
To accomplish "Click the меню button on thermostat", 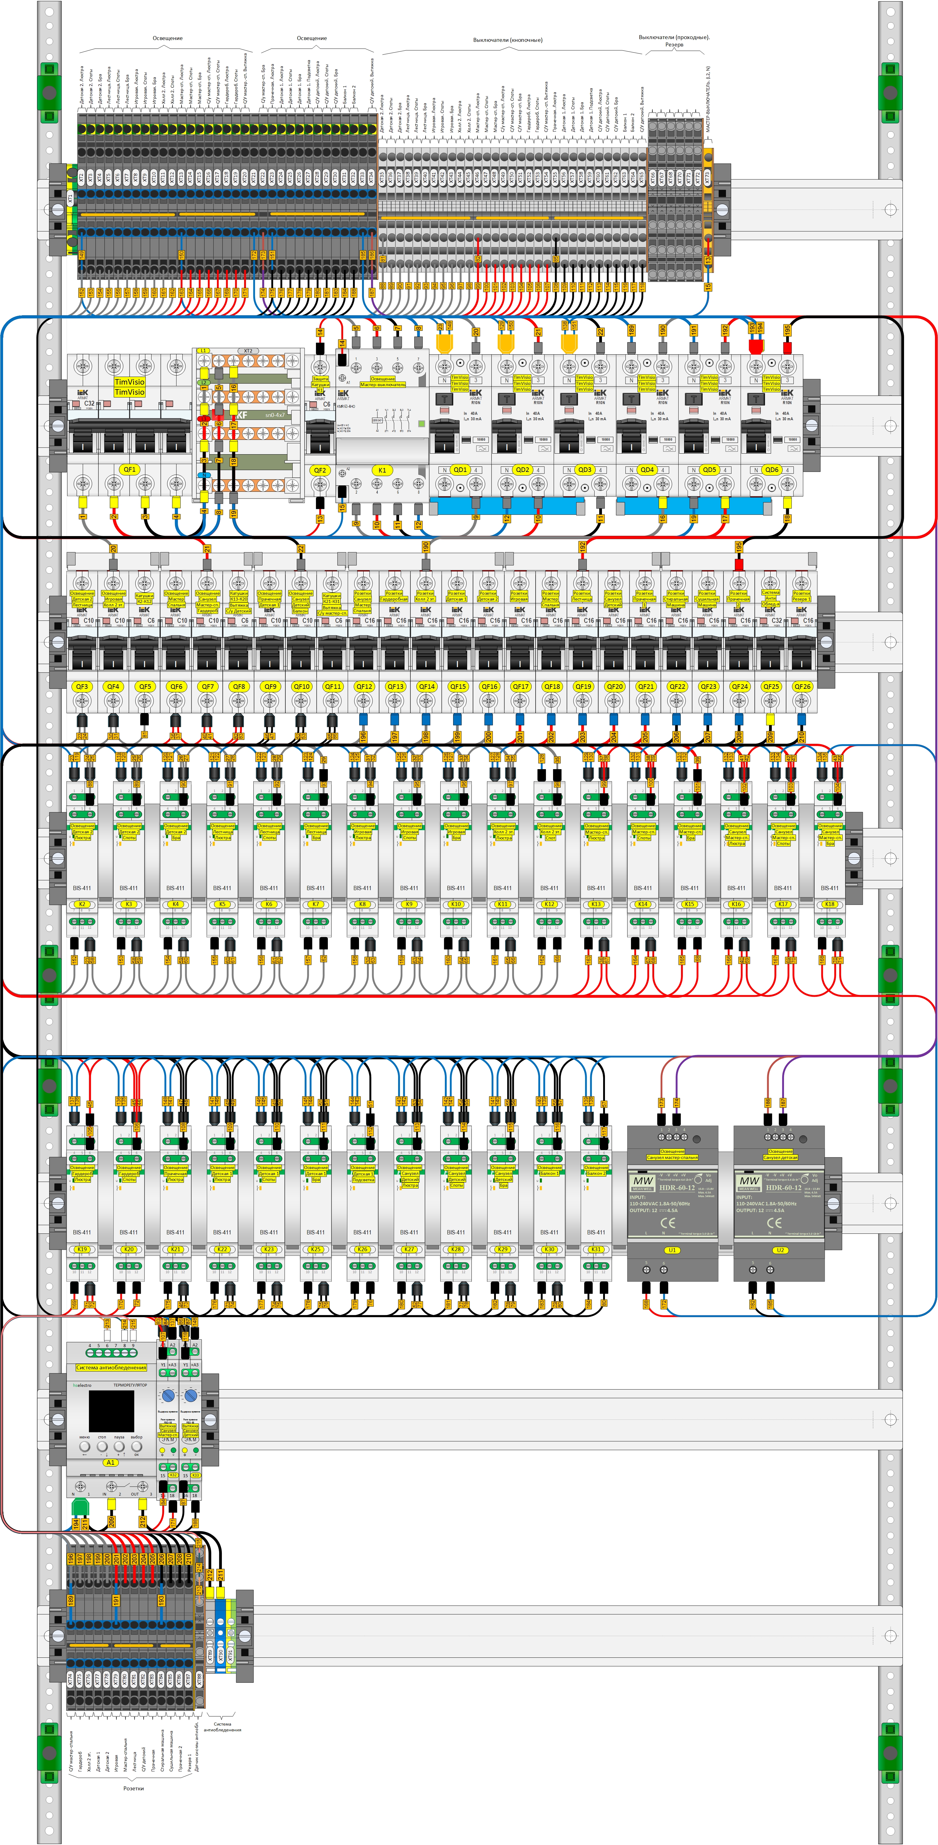I will (x=85, y=1446).
